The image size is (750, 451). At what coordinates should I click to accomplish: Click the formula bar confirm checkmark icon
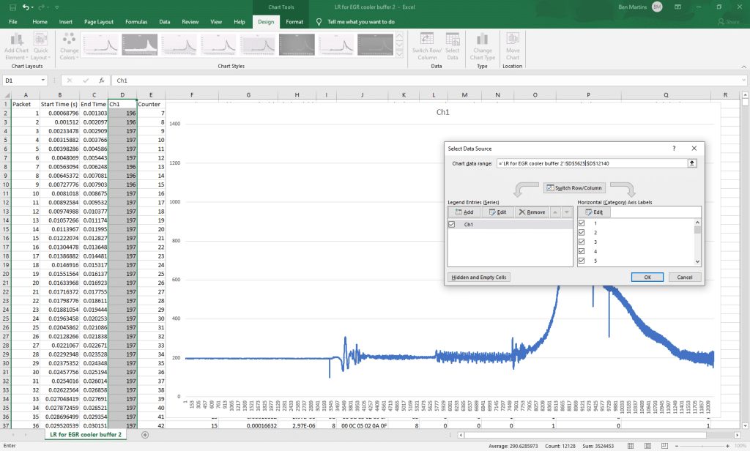point(86,81)
